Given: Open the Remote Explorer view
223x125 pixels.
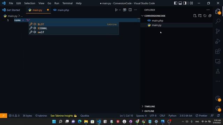Looking at the screenshot, I should click(x=218, y=61).
